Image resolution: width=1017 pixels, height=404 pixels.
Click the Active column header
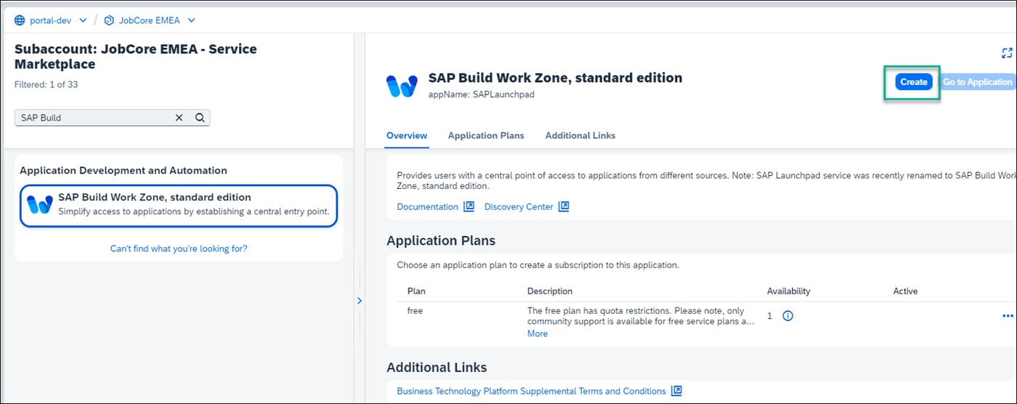905,291
